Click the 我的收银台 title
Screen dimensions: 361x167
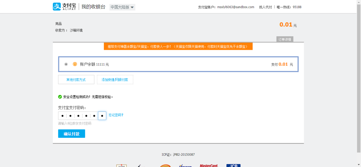(93, 7)
